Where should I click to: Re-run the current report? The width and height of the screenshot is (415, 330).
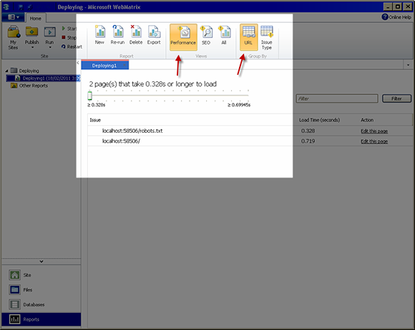(x=117, y=34)
